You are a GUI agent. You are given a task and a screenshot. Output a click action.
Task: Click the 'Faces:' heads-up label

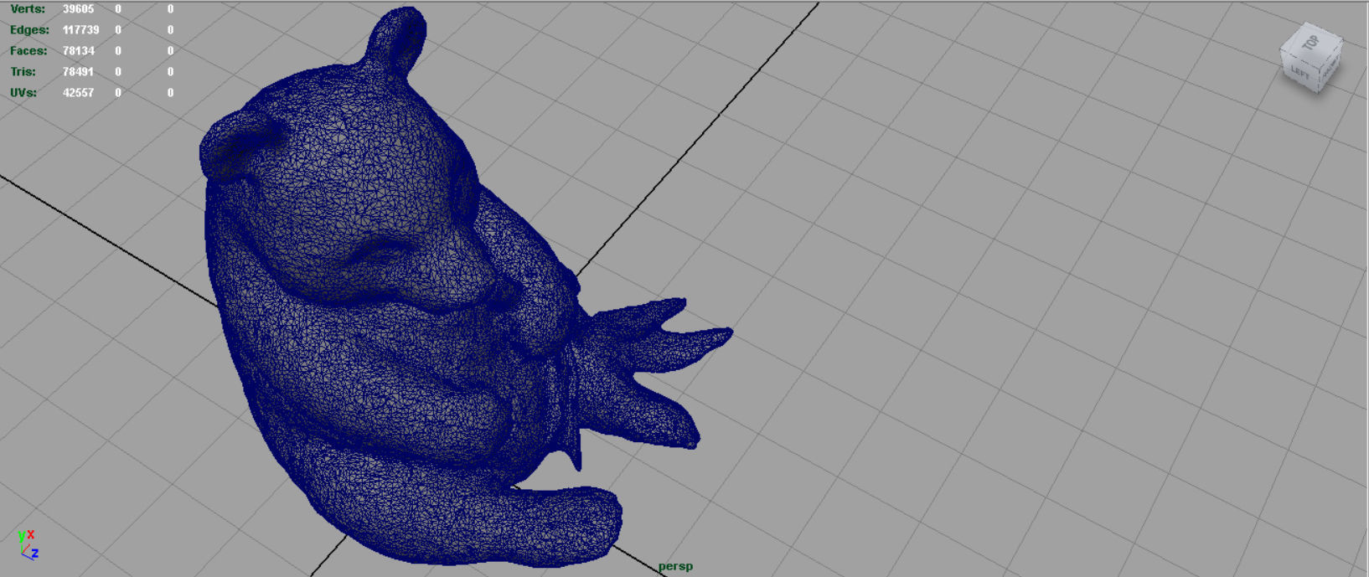point(29,50)
